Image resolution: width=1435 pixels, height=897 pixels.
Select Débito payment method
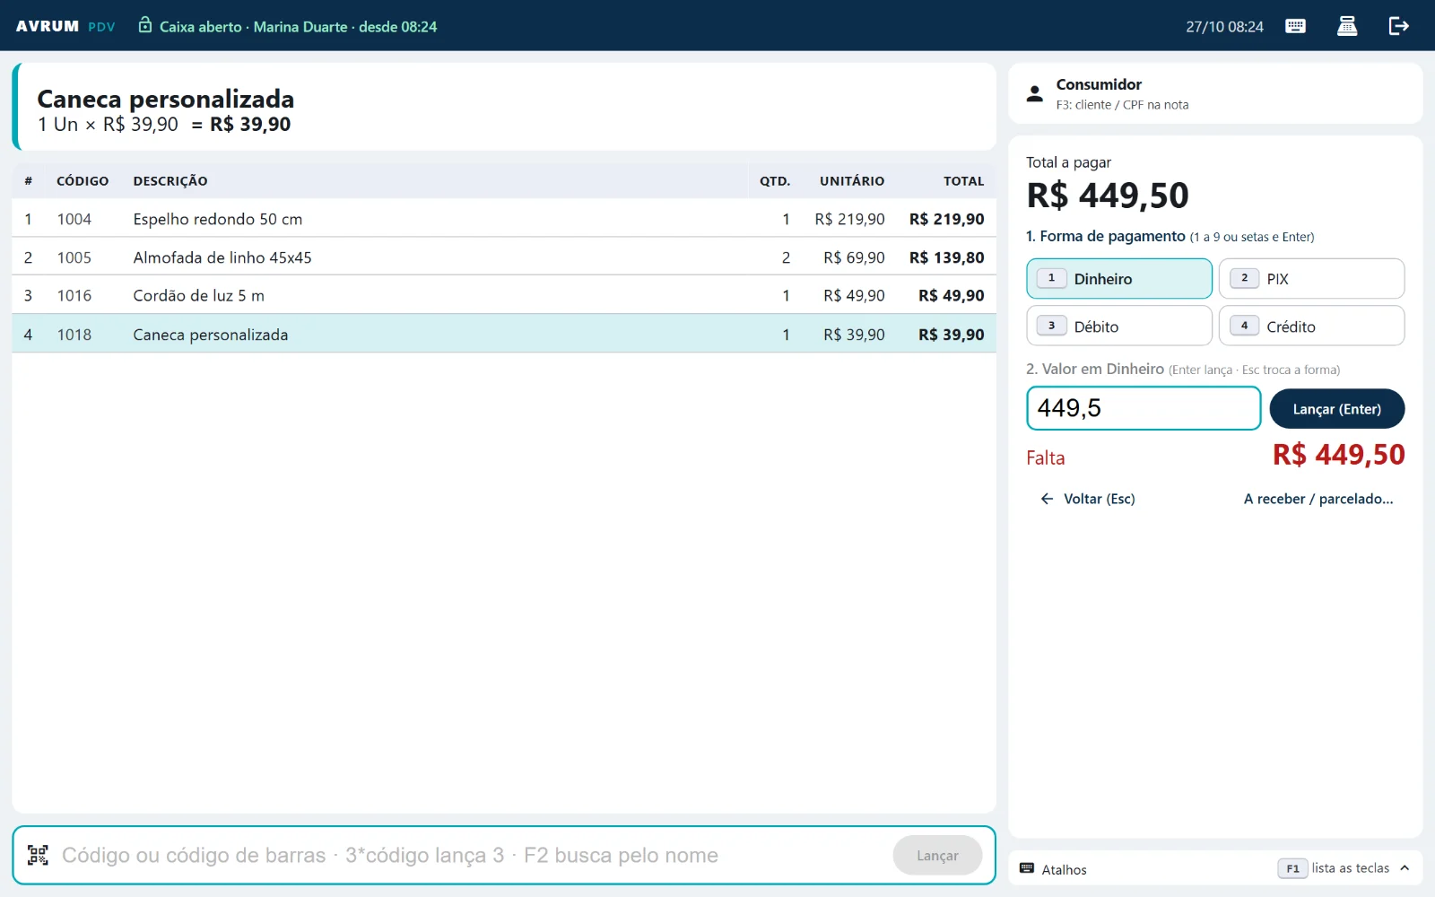[1119, 326]
